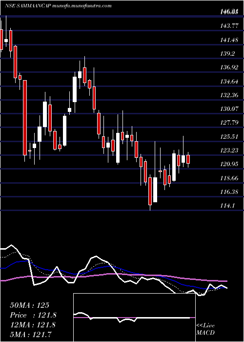The width and height of the screenshot is (244, 342).
Task: Click the 114.1 price axis label
Action: pyautogui.click(x=227, y=206)
